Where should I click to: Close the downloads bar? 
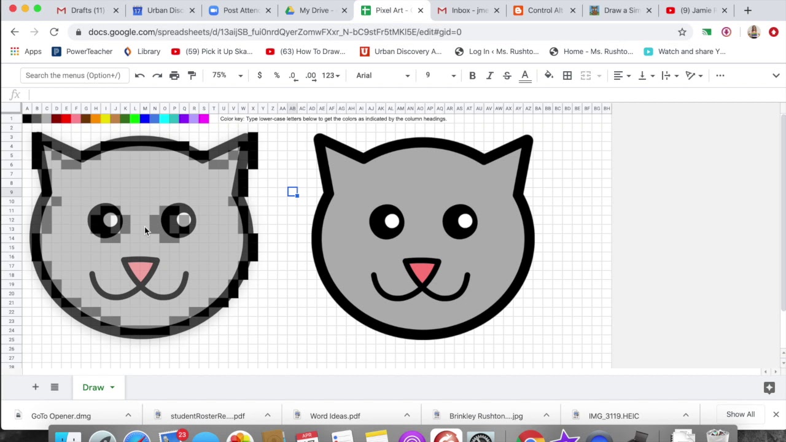point(776,414)
